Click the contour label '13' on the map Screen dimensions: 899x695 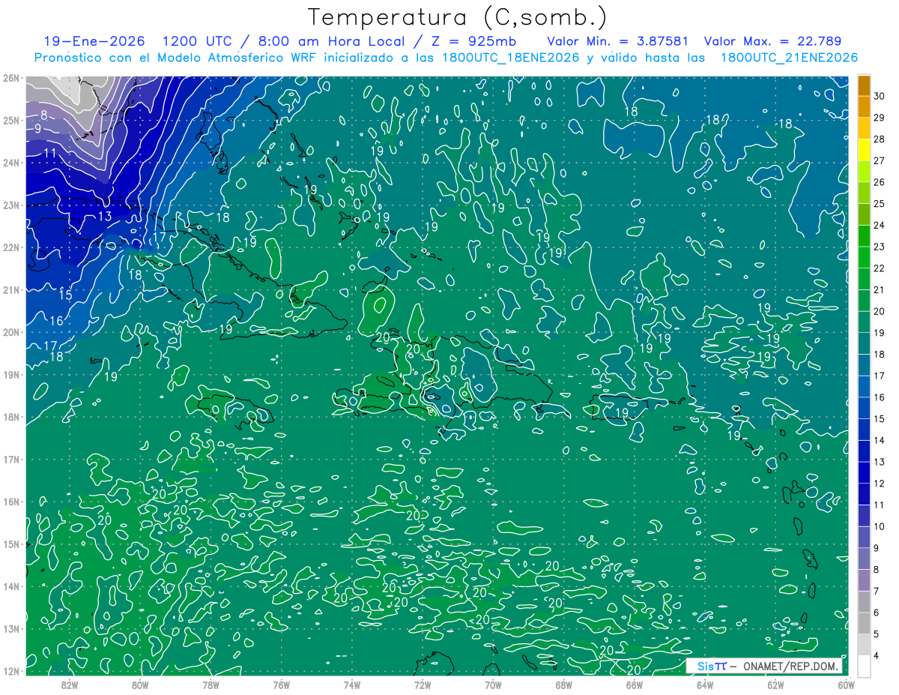tap(105, 217)
